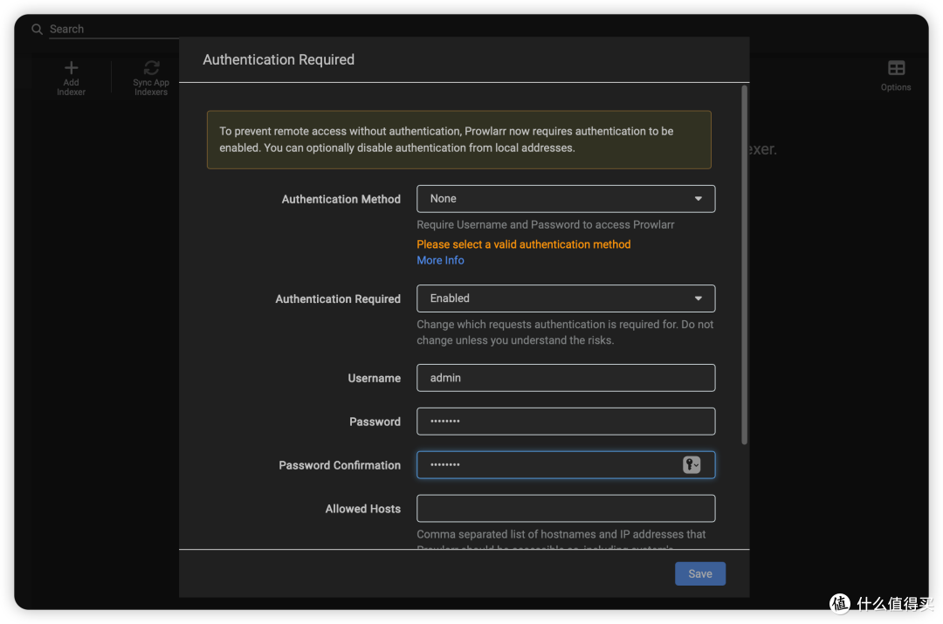Click the 'Authentication Method' field label

[x=341, y=199]
